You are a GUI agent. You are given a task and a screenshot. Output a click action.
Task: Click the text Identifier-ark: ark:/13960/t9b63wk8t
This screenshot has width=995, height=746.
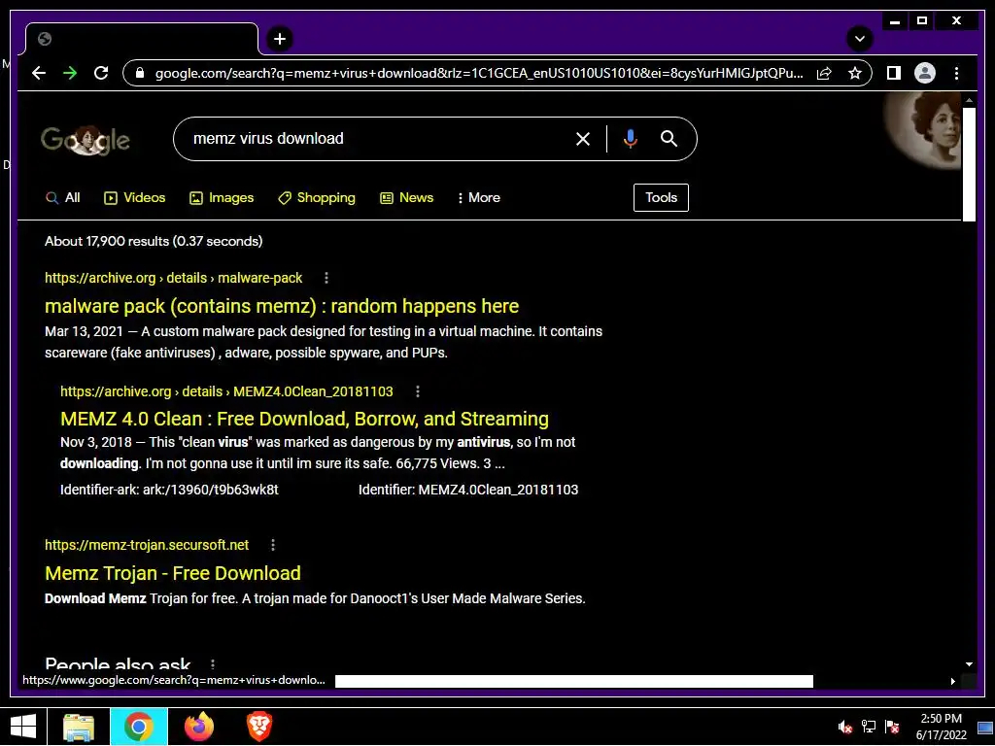(x=169, y=490)
